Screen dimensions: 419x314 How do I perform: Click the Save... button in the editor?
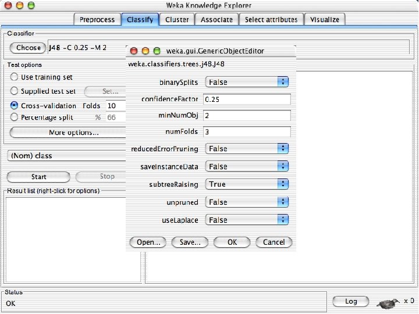190,242
